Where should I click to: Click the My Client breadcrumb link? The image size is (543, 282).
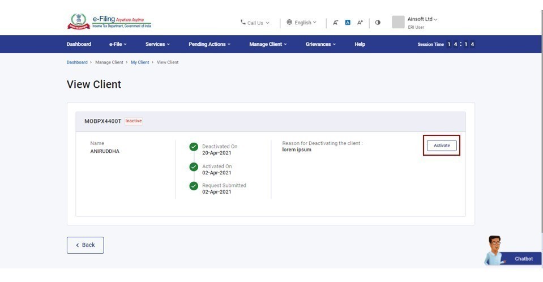(x=140, y=62)
